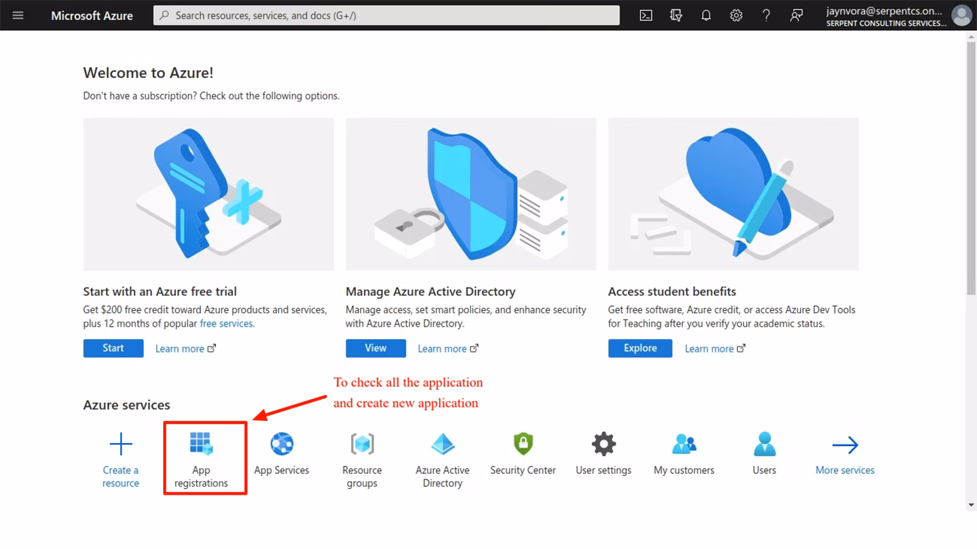
Task: Click the cloud and pencil illustration thumbnail
Action: click(733, 194)
